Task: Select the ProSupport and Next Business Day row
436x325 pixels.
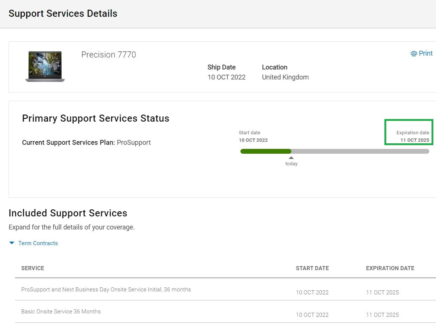Action: pyautogui.click(x=225, y=289)
